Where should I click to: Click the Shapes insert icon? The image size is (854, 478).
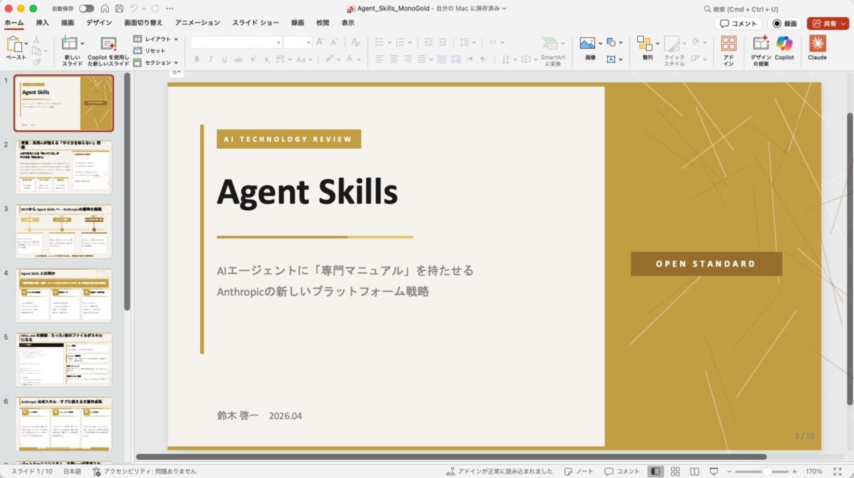[x=611, y=43]
